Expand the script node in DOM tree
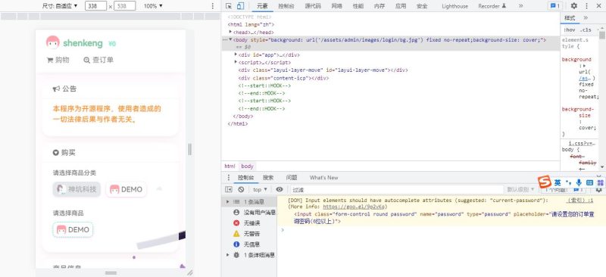Viewport: 606px width, 277px height. pos(236,62)
